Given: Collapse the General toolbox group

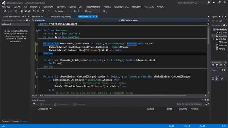Looking at the screenshot, I should tap(3, 25).
